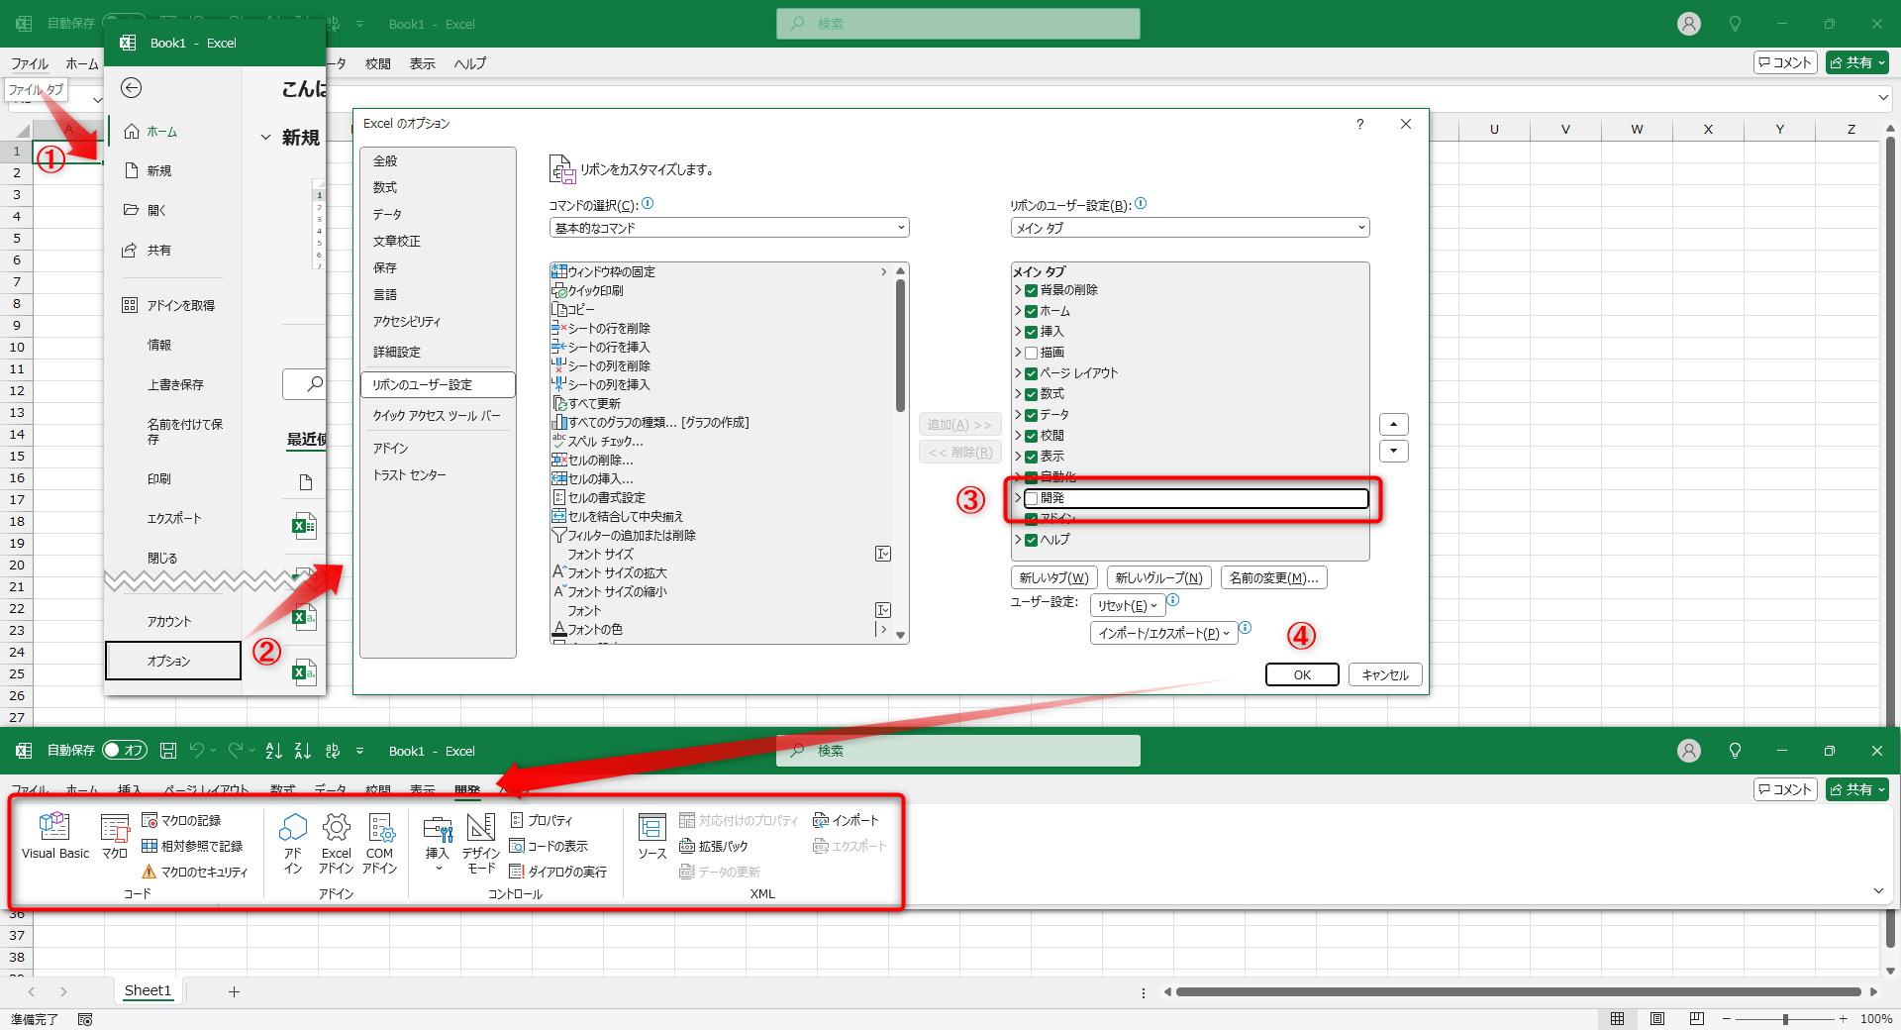This screenshot has width=1901, height=1030.
Task: Click the page break preview icon in status bar
Action: pyautogui.click(x=1697, y=1018)
